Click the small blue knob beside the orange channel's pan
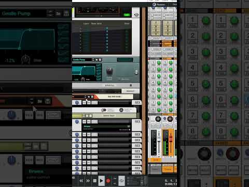Viewport: 249px width, 187px height. pos(164,118)
